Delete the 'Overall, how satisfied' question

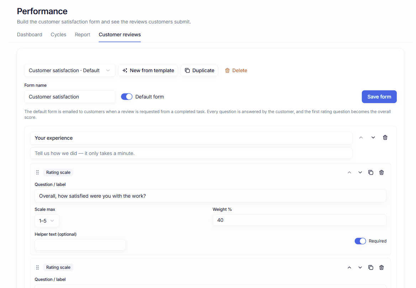click(381, 172)
